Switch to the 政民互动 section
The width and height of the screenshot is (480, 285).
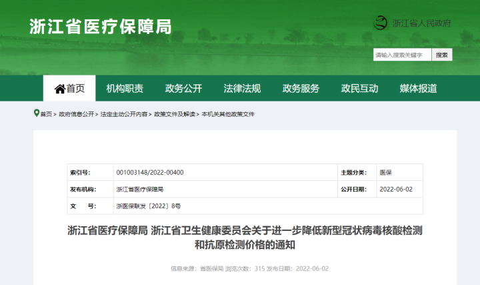pos(359,89)
